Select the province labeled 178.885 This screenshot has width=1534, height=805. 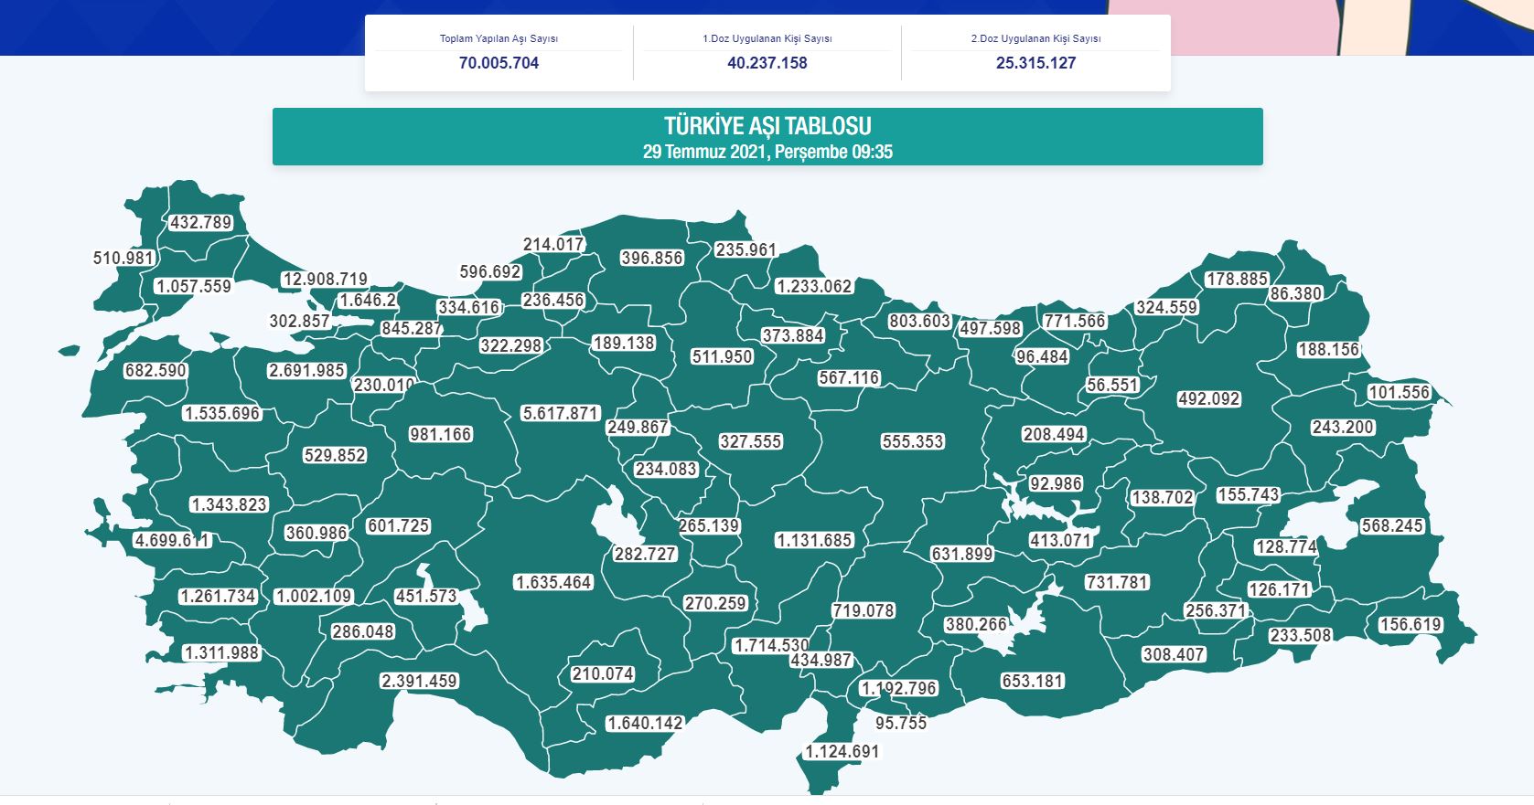point(1237,279)
